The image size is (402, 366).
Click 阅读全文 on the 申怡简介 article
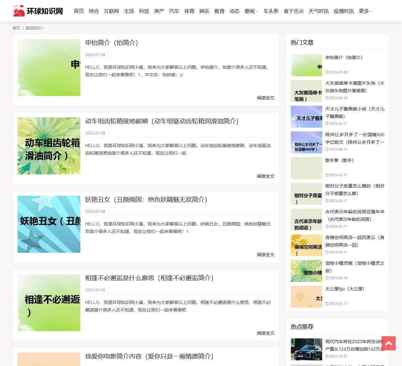point(265,98)
